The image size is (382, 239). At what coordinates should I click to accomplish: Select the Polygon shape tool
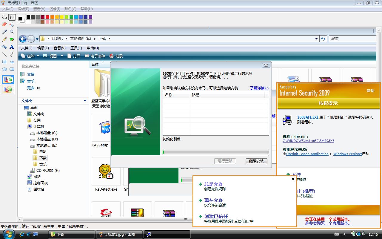(x=12, y=62)
